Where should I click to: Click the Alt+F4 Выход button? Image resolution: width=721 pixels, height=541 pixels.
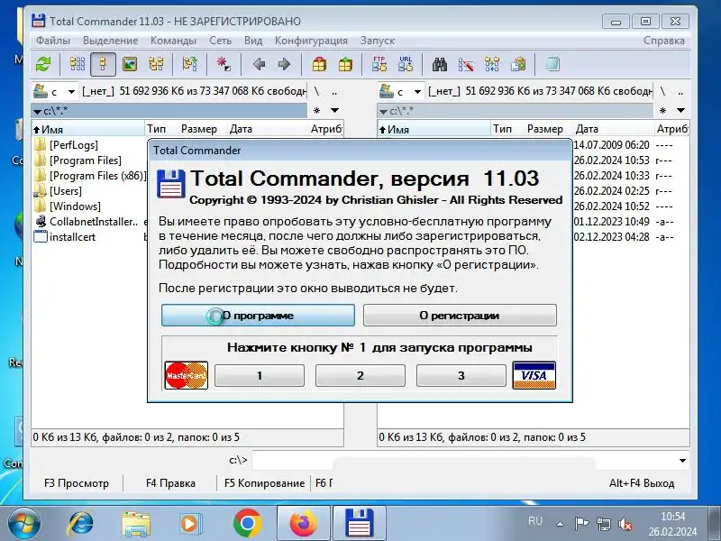pos(642,483)
